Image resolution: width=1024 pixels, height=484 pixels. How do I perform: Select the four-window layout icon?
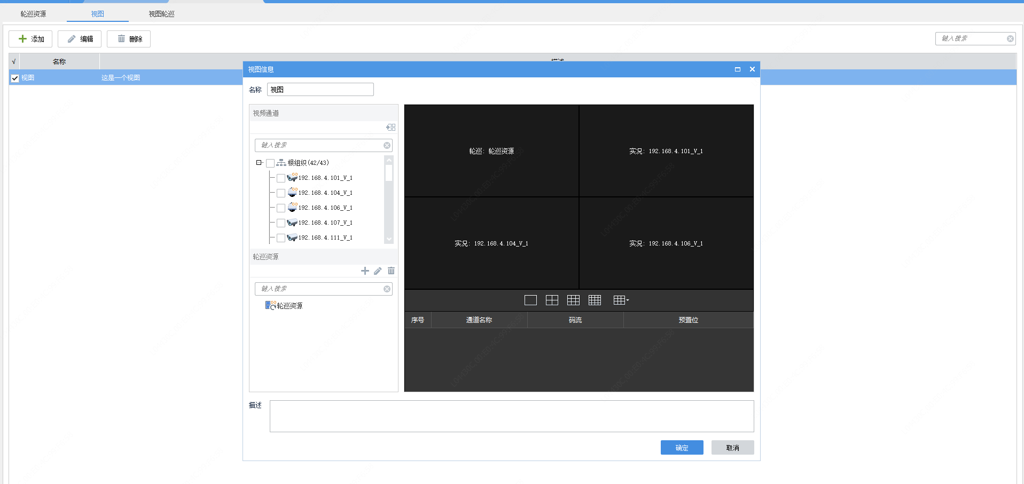[x=552, y=300]
